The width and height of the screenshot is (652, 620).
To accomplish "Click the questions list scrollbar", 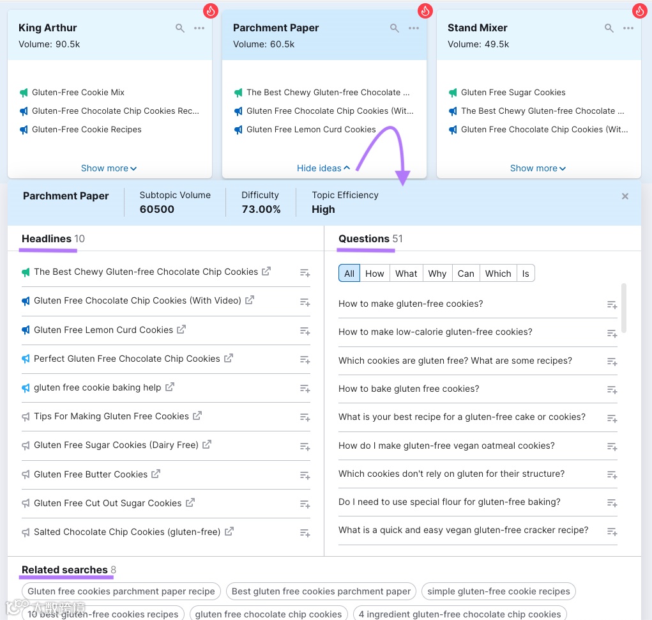I will 624,308.
